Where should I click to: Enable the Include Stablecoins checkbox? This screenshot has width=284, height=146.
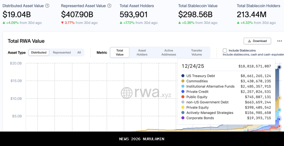click(225, 50)
